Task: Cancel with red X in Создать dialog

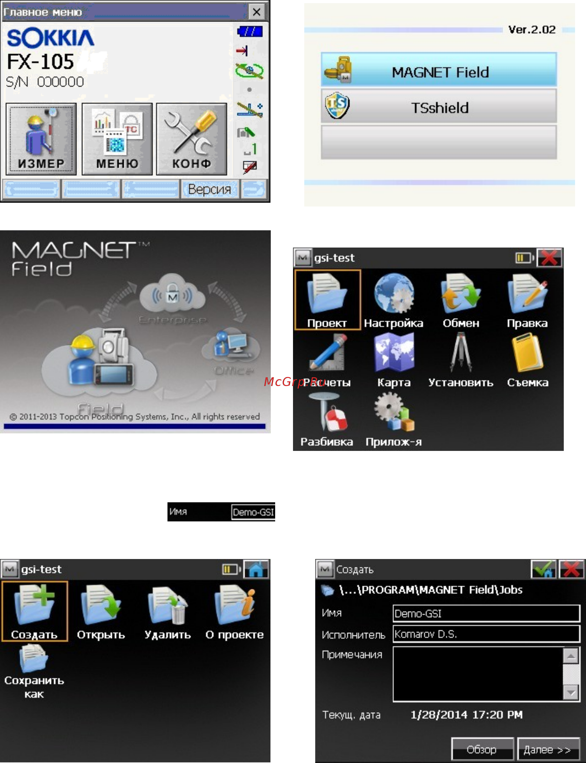Action: 571,569
